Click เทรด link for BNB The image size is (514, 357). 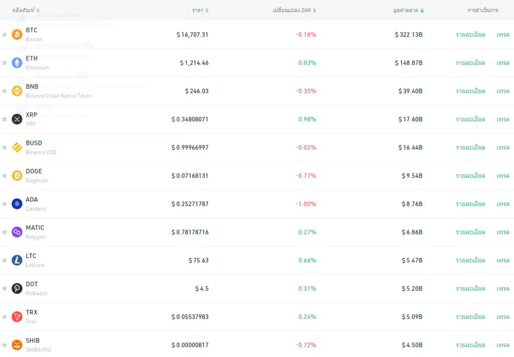coord(503,91)
